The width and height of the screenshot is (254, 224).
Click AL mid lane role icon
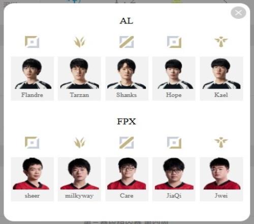point(126,42)
